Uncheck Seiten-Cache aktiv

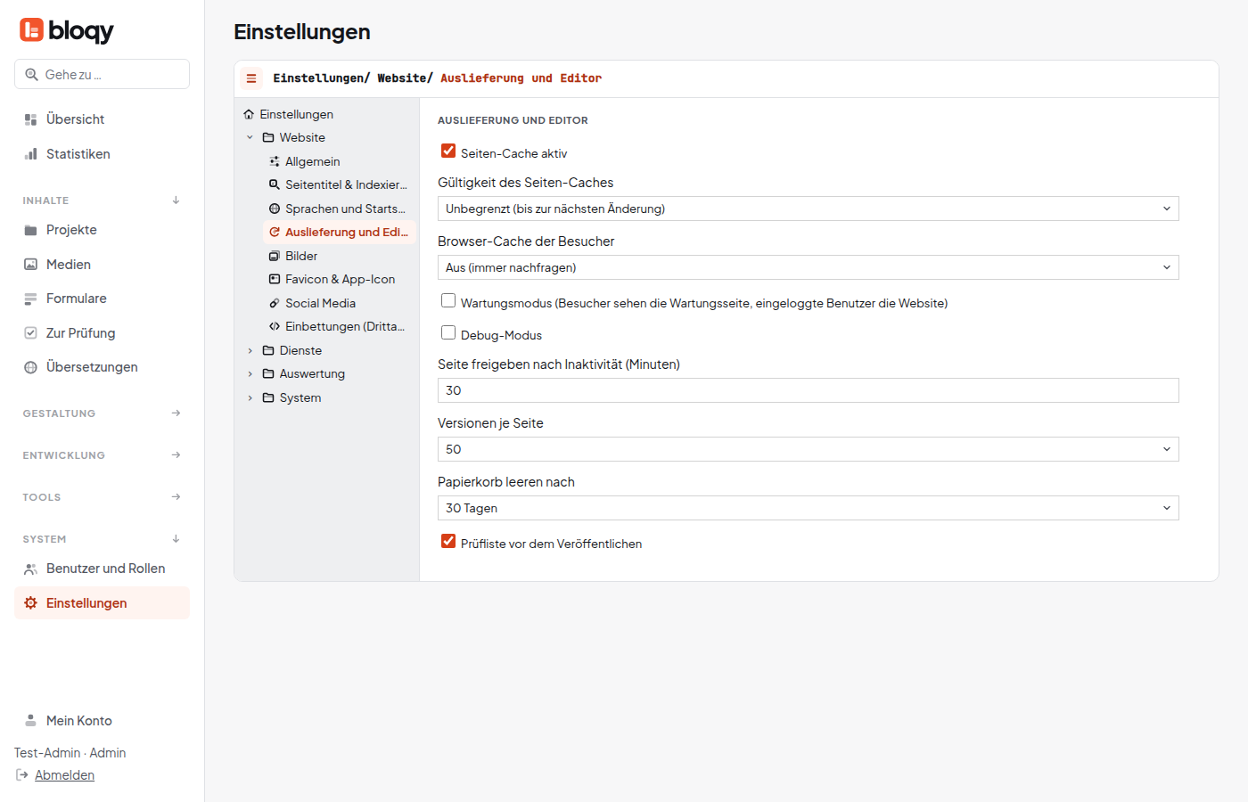click(x=448, y=151)
